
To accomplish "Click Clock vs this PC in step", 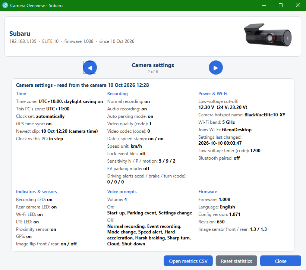I will point(40,139).
